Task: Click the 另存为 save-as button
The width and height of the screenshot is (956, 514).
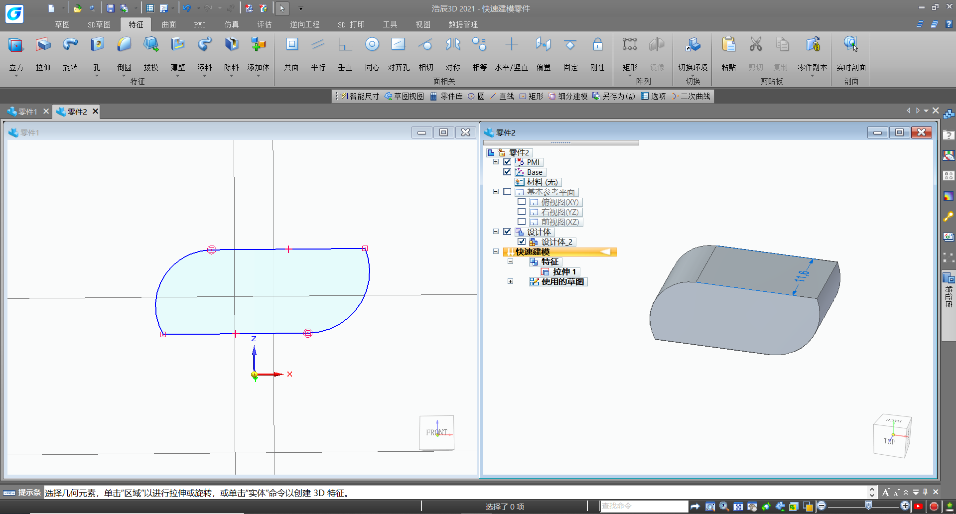Action: click(x=614, y=96)
